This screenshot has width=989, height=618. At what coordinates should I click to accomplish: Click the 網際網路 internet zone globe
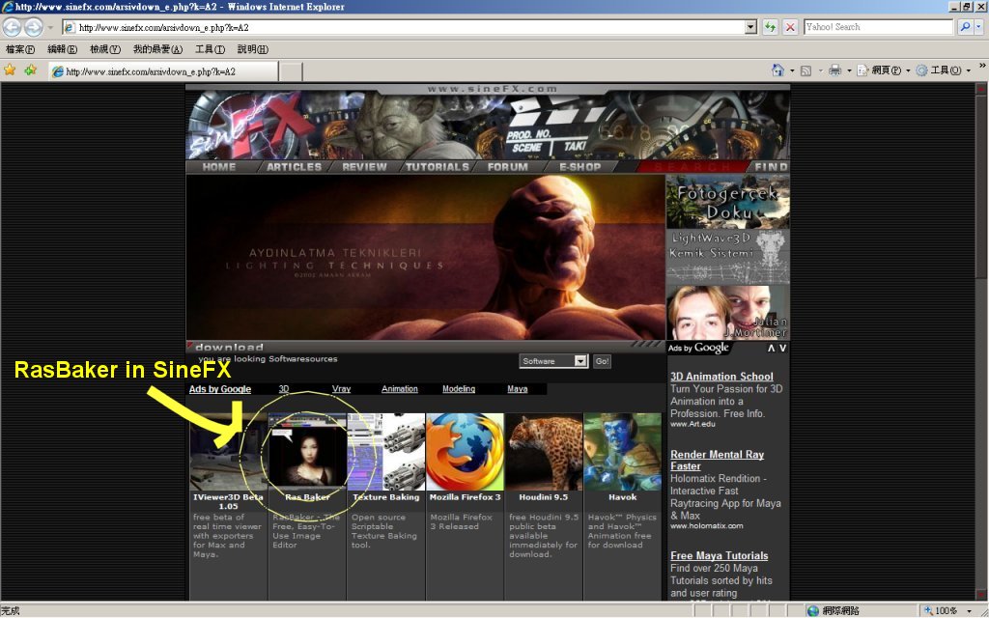tap(813, 610)
